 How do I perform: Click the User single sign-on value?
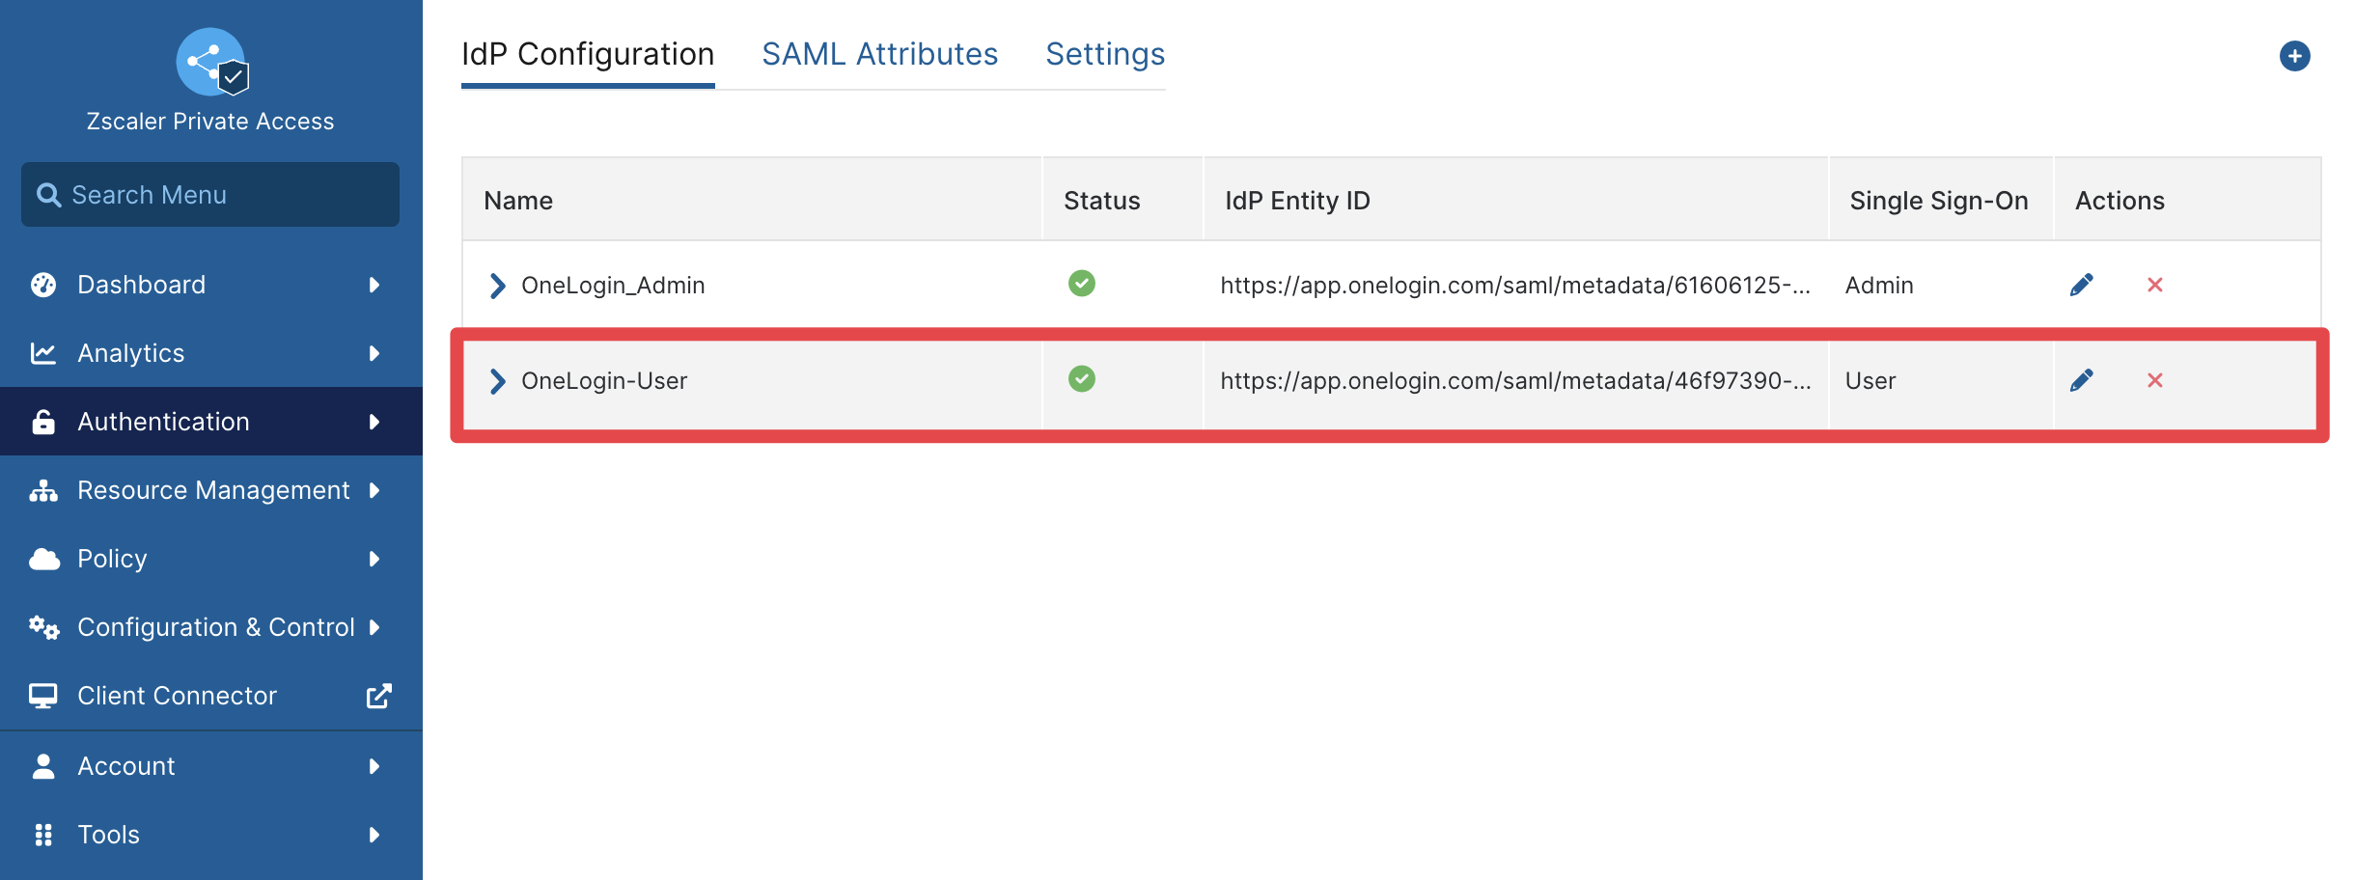[1870, 381]
